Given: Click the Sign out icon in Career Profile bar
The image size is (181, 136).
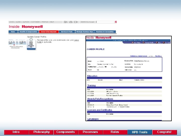Looking at the screenshot, I should 164,43.
